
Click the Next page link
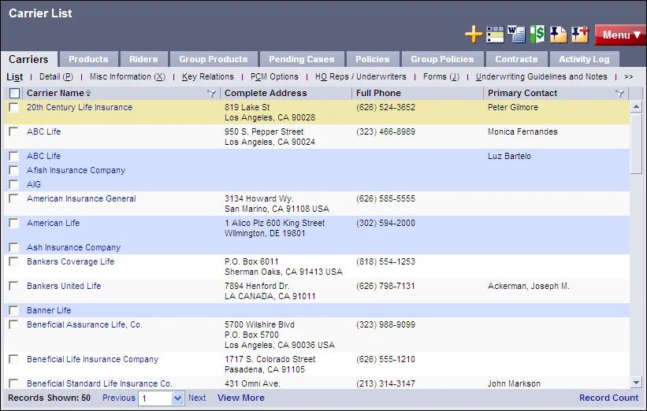pos(197,398)
